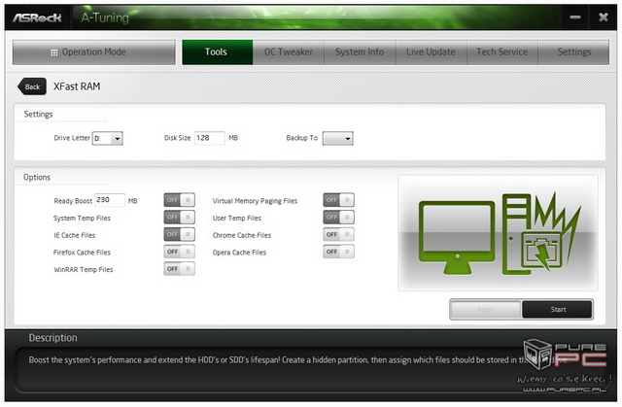The height and width of the screenshot is (407, 622).
Task: Open the OC Tweaker tab
Action: pyautogui.click(x=289, y=51)
